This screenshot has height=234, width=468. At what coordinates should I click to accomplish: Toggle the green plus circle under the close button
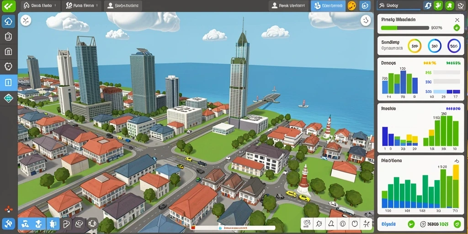457,28
